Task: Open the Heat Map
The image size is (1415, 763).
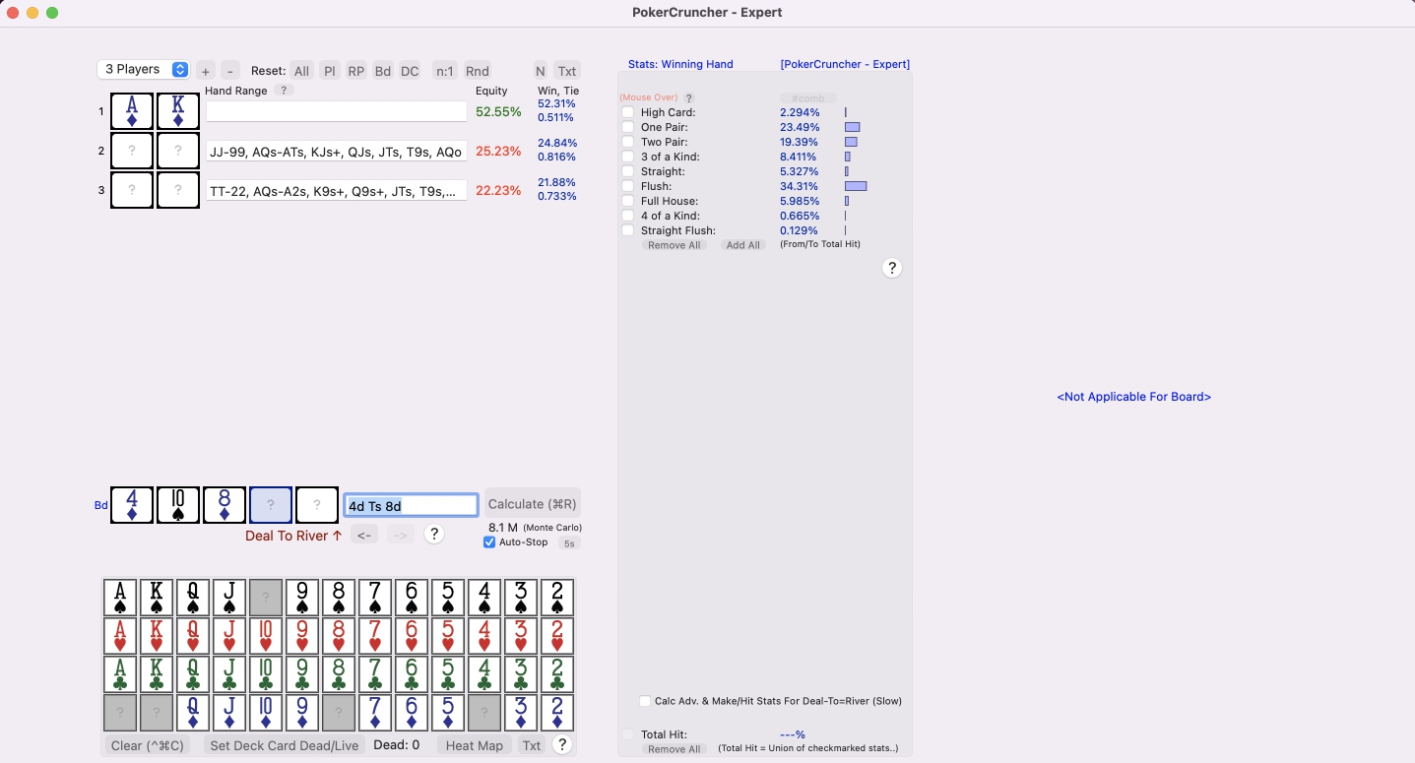Action: [475, 745]
